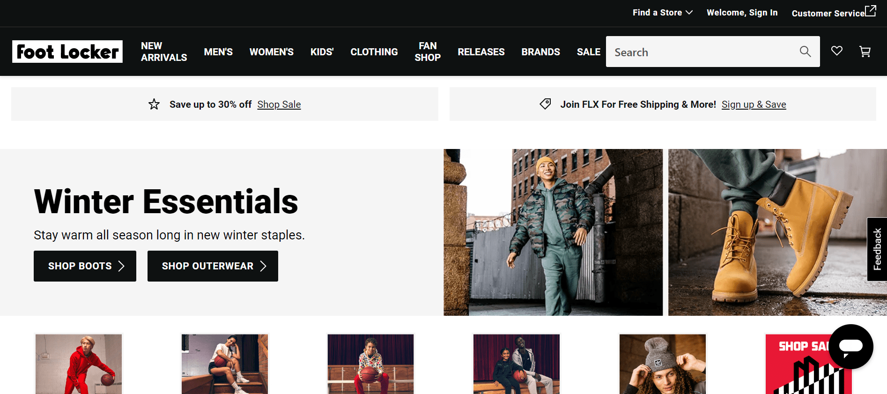Open the two kids on bench thumbnail
The height and width of the screenshot is (394, 887).
[517, 364]
